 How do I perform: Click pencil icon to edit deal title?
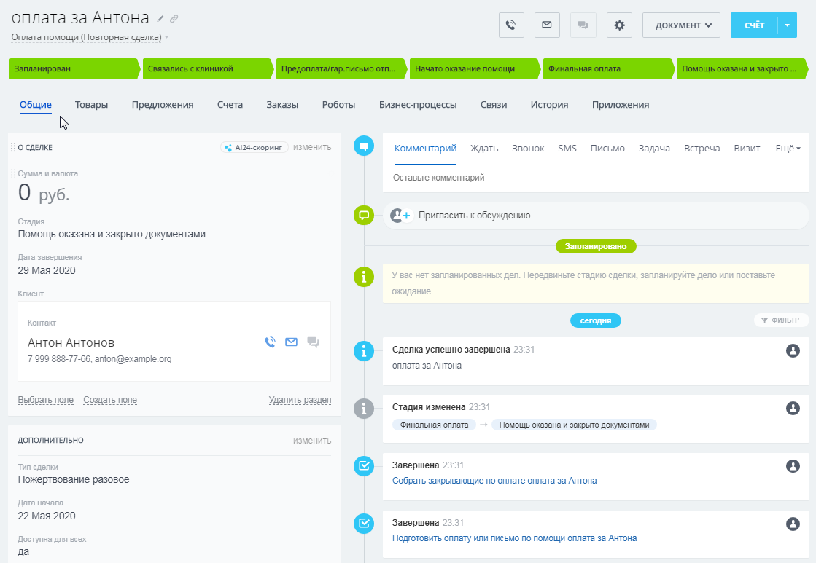click(160, 19)
